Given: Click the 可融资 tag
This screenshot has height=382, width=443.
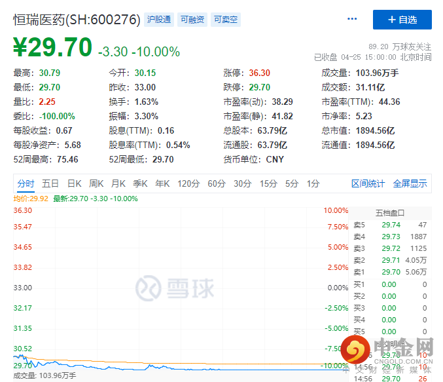Looking at the screenshot, I should [192, 20].
